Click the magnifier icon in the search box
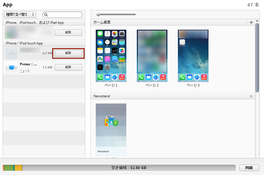264x175 pixels. (45, 14)
